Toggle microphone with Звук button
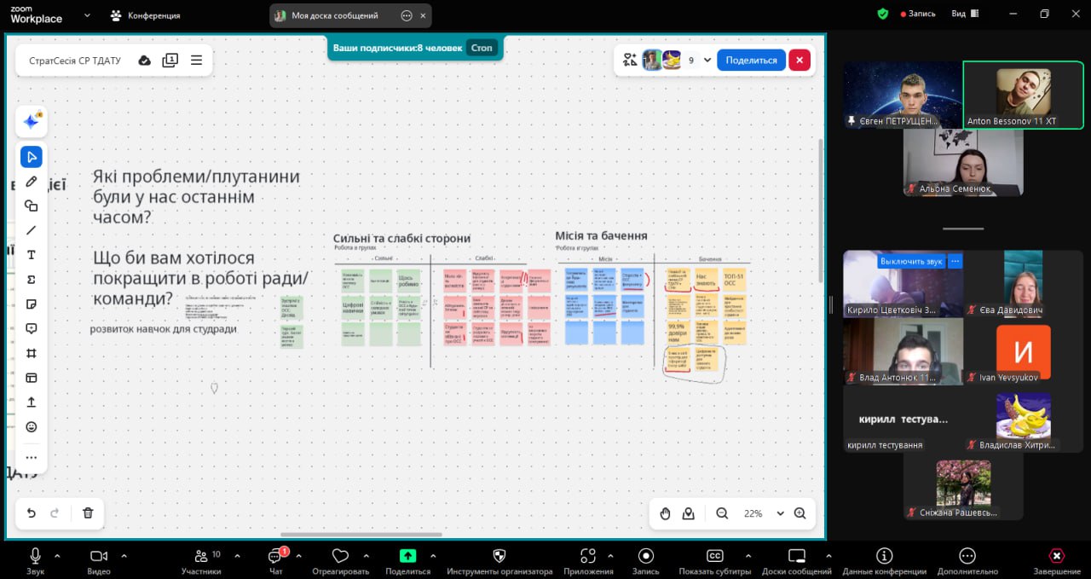This screenshot has width=1091, height=579. click(35, 561)
